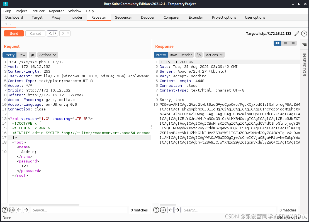Go forward in request history

coord(63,33)
